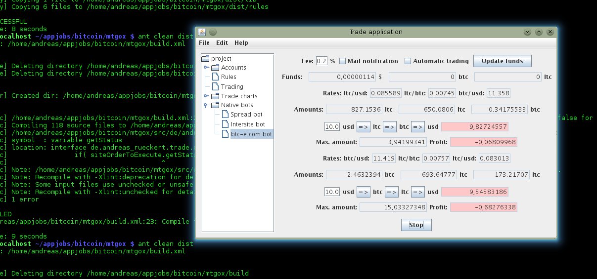Screen dimensions: 597x279
Task: Click the Max. amount field showing 3,94199341
Action: pyautogui.click(x=393, y=142)
